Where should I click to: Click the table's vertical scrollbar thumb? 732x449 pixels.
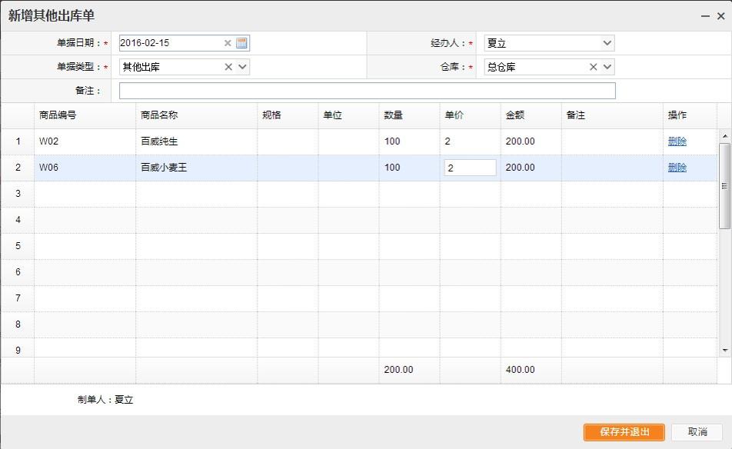(724, 185)
